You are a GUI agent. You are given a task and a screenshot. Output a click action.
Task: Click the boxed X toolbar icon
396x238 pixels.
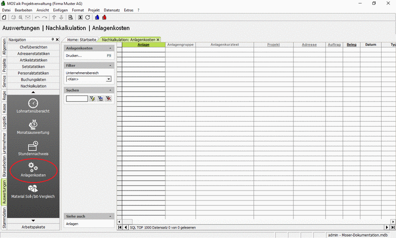tap(80, 17)
